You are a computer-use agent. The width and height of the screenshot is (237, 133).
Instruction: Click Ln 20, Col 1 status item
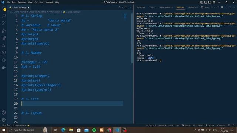[x=151, y=125]
